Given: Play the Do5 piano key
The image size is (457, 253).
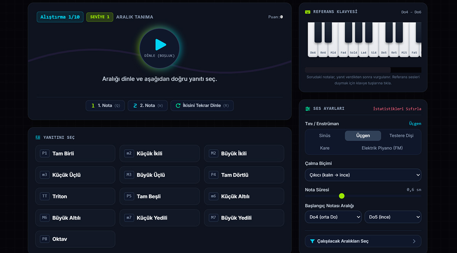Looking at the screenshot, I should click(x=384, y=50).
